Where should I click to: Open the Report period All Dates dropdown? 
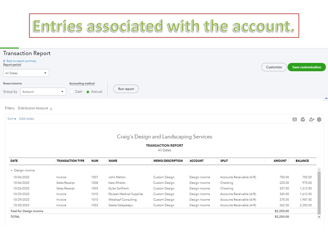tap(26, 73)
